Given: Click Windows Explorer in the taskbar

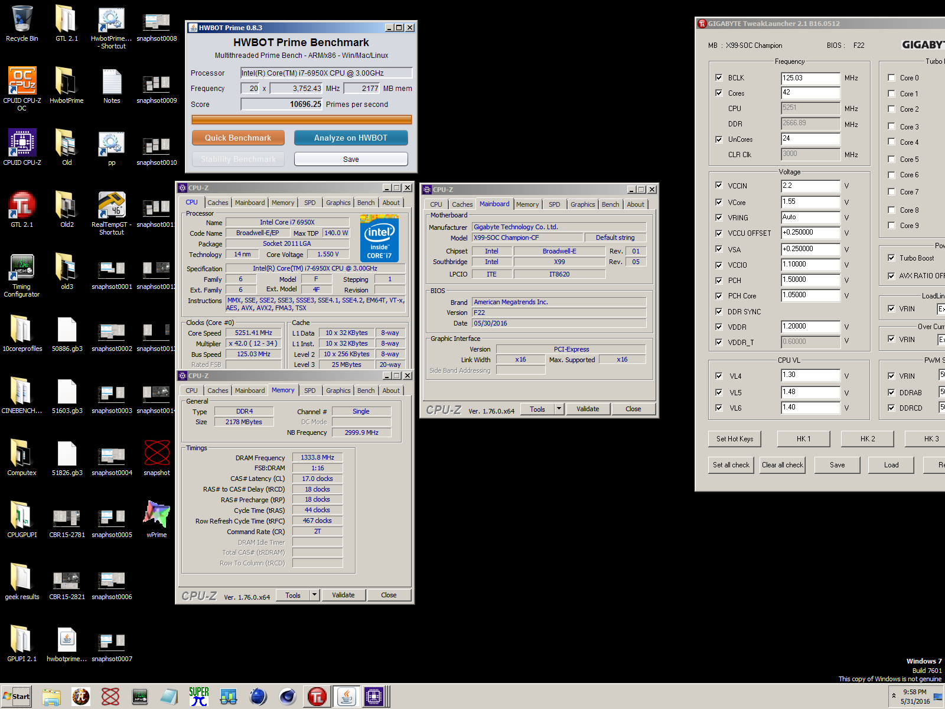Looking at the screenshot, I should point(51,697).
